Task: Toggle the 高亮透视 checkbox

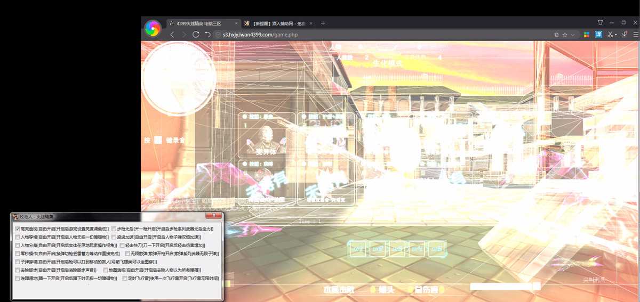Action: 18,228
